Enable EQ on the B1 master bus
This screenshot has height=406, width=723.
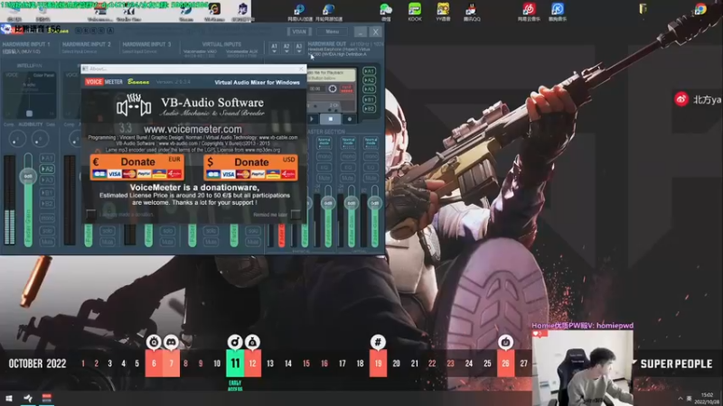pyautogui.click(x=347, y=167)
